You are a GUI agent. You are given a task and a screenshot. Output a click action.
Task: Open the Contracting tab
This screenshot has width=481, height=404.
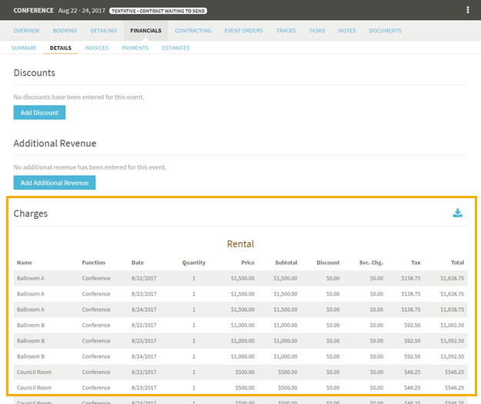(x=192, y=31)
